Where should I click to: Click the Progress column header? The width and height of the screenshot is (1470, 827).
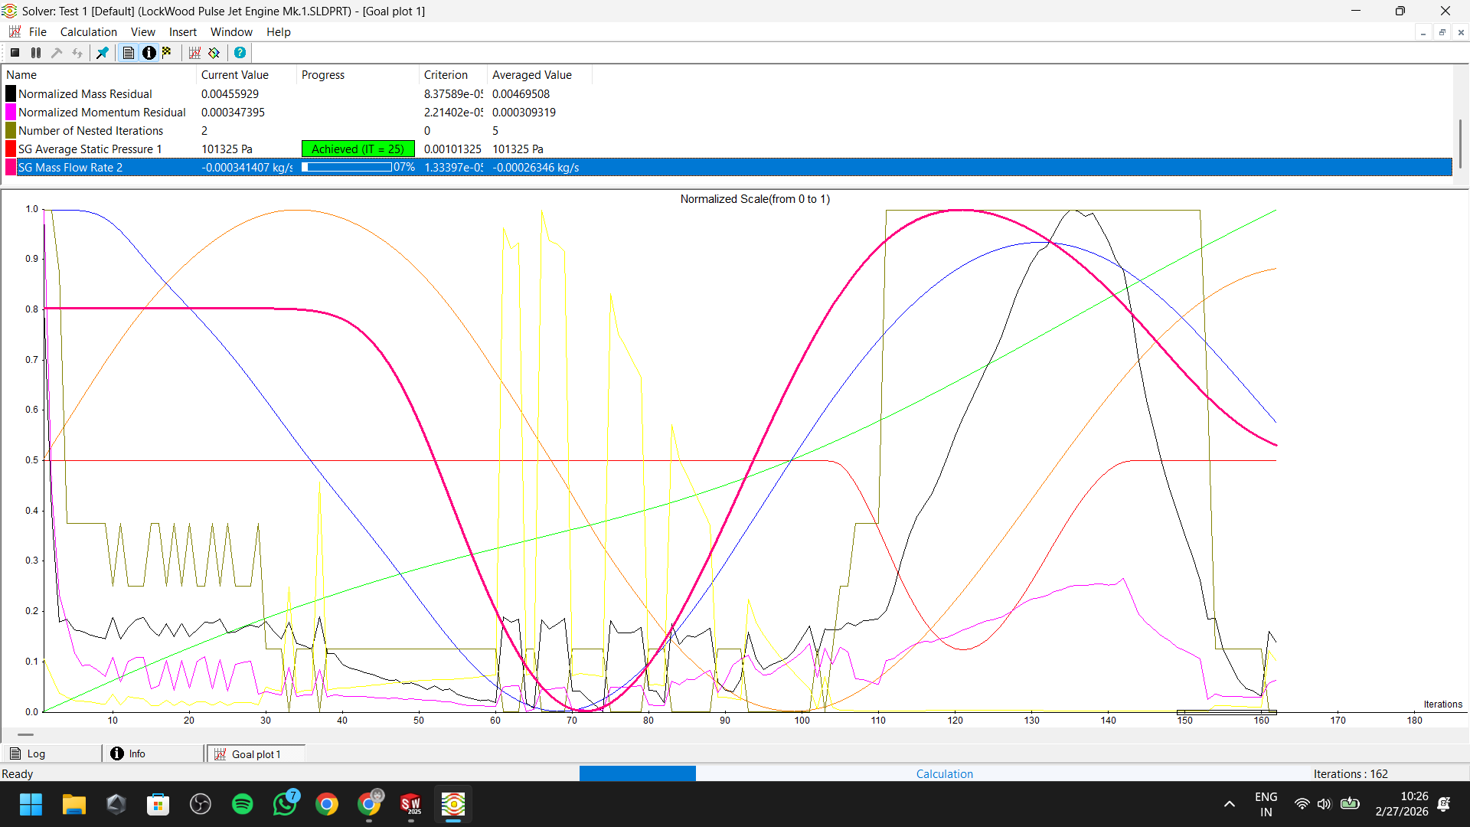coord(358,75)
